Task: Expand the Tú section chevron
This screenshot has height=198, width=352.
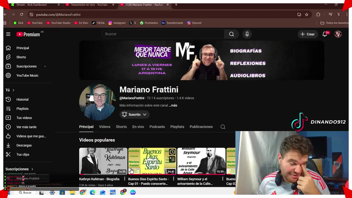Action: coord(13,90)
